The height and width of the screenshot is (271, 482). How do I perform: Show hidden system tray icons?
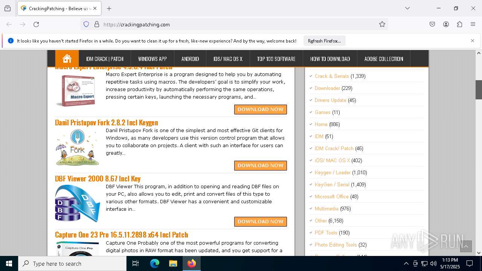coord(406,263)
